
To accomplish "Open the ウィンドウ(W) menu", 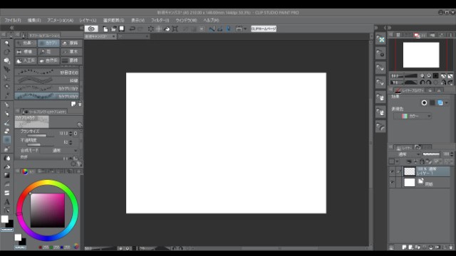I will click(x=186, y=21).
